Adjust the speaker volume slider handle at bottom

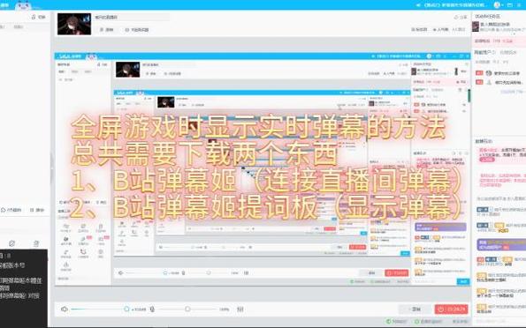point(126,309)
